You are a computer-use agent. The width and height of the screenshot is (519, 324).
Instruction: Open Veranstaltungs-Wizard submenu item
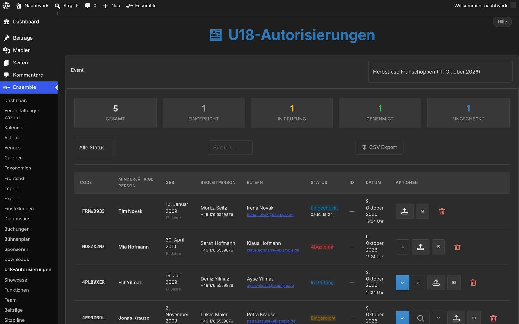click(x=22, y=114)
